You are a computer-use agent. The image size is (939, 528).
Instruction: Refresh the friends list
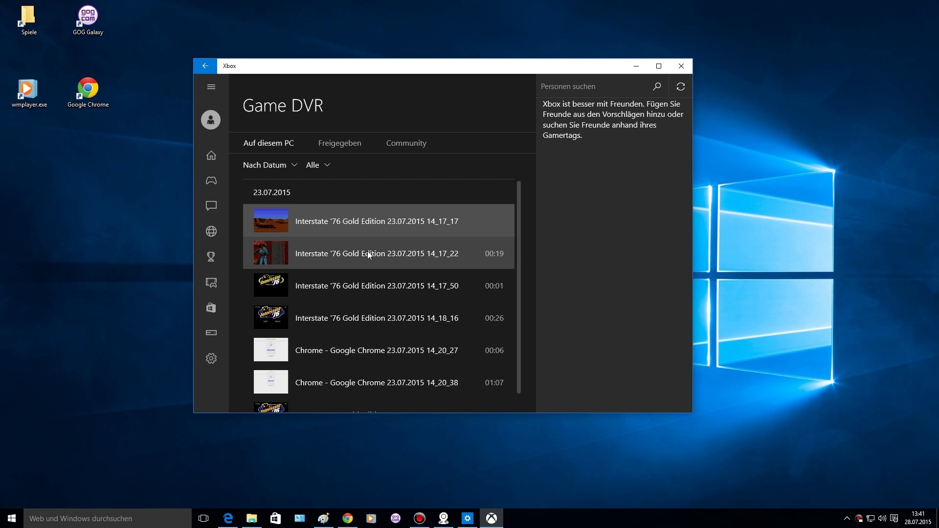pos(681,87)
